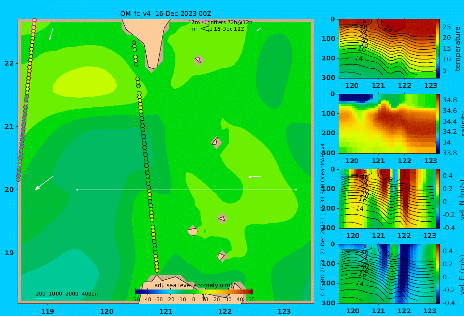Click longitude tick label 119 on the main map
The width and height of the screenshot is (464, 316).
click(47, 311)
